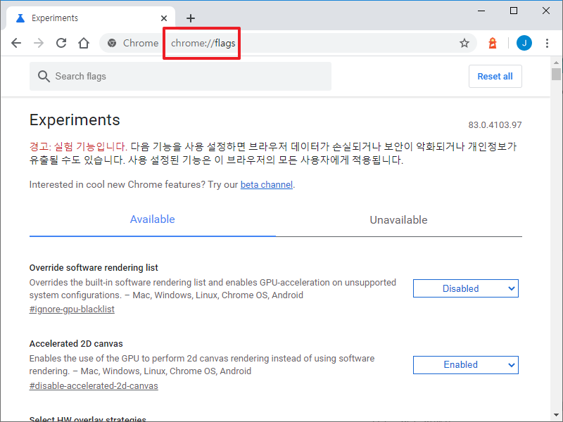The image size is (563, 422).
Task: Click the page's vertical scrollbar thumb
Action: 556,75
